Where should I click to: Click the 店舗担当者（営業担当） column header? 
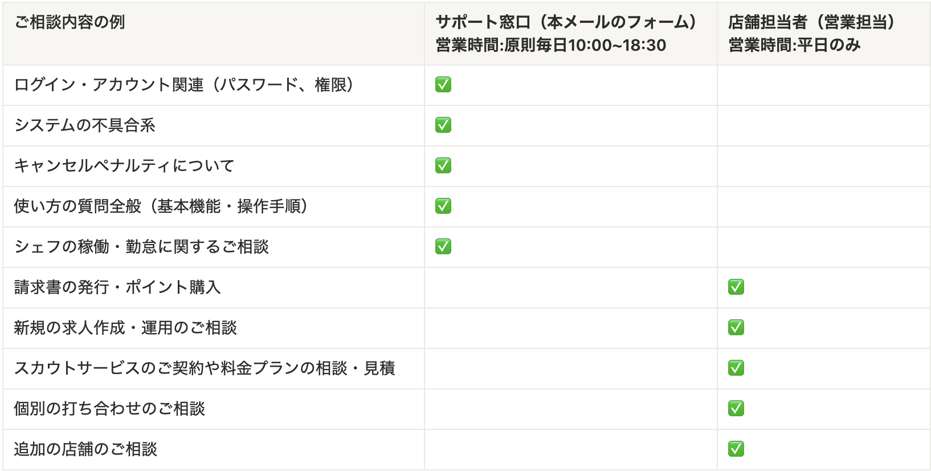[x=811, y=23]
